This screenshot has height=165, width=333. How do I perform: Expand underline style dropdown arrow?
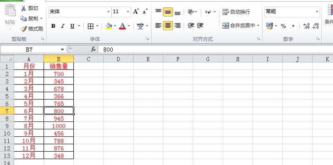79,26
